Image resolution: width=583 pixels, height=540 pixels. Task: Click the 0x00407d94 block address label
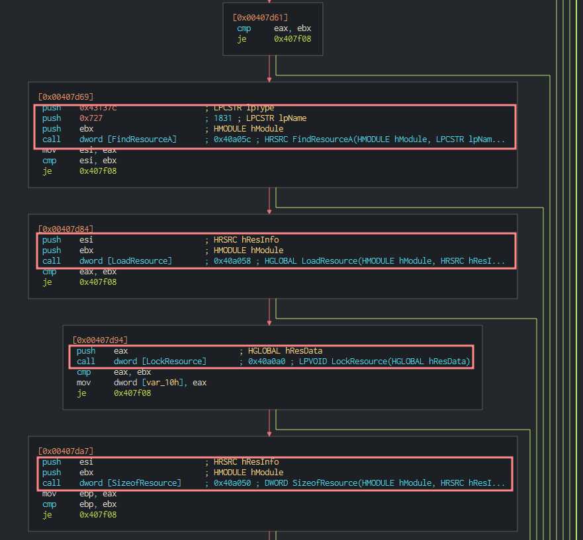(100, 340)
